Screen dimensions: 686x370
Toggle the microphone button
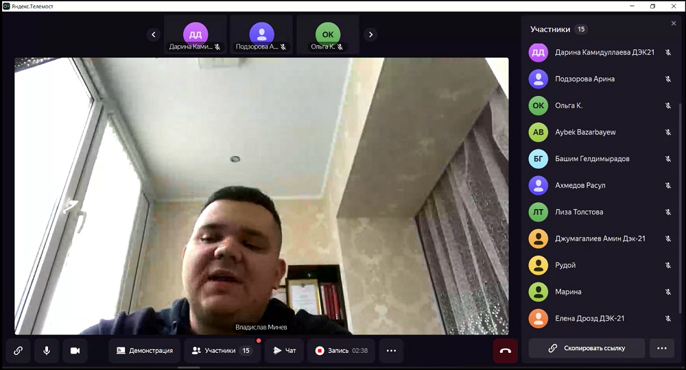pos(47,350)
